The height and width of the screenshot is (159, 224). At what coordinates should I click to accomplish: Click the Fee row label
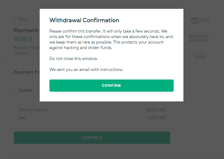click(x=22, y=118)
